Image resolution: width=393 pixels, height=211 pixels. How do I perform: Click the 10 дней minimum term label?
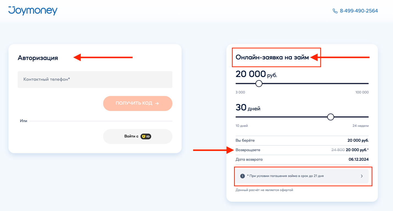pos(241,126)
